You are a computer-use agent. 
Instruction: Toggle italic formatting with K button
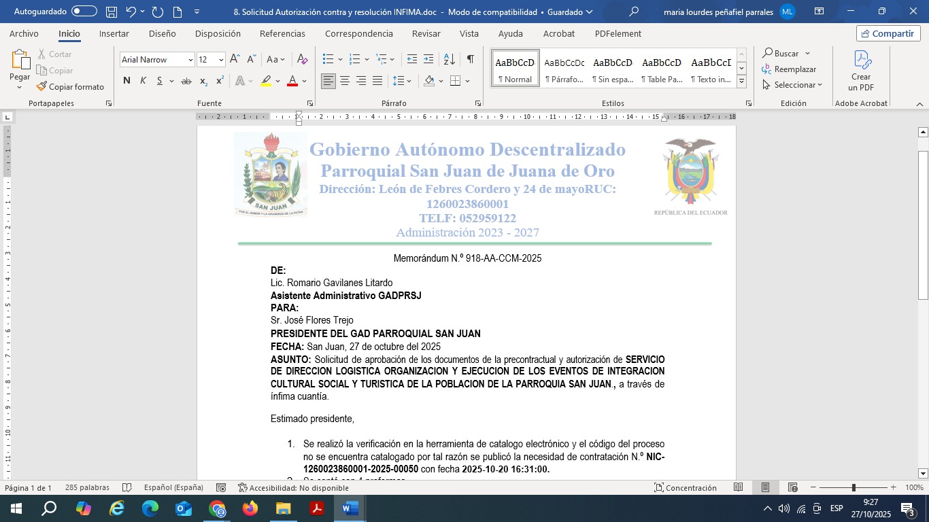coord(143,81)
